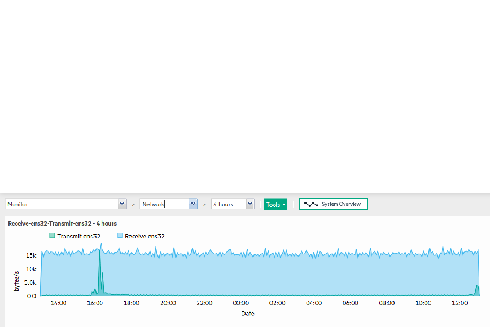
Task: Click inside the Monitor combo box field
Action: (x=62, y=204)
